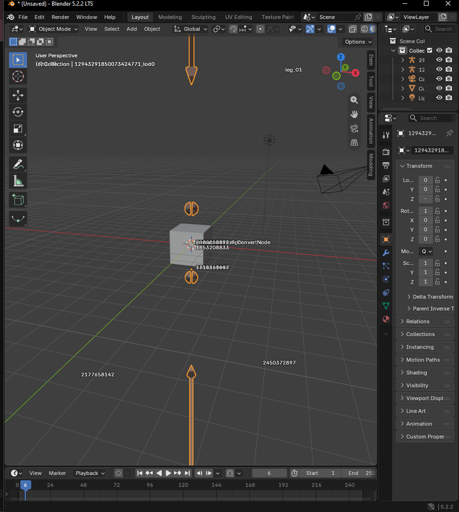This screenshot has width=459, height=512.
Task: Click the current frame field showing 6
Action: coord(270,473)
